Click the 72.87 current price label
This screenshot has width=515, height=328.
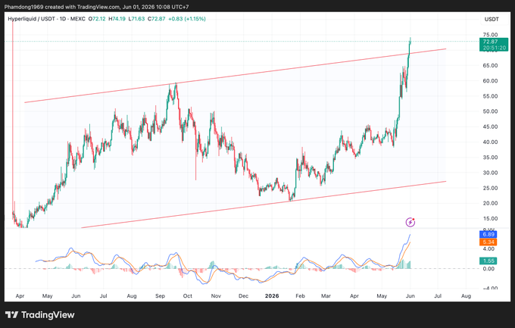(490, 42)
